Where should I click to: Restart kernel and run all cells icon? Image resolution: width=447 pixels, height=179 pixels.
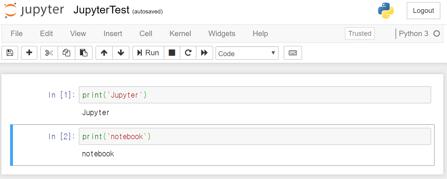click(x=205, y=53)
